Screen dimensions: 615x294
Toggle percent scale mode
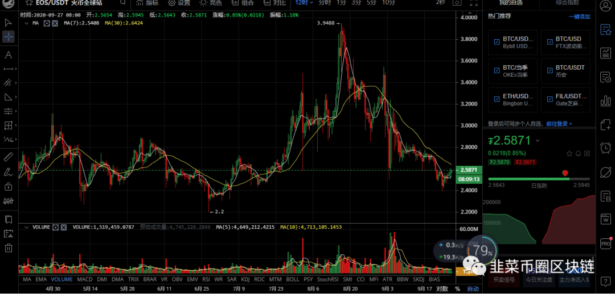pyautogui.click(x=457, y=289)
